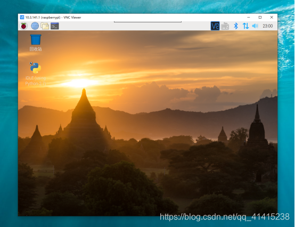295x227 pixels.
Task: Close the VNC Viewer window
Action: pyautogui.click(x=272, y=17)
